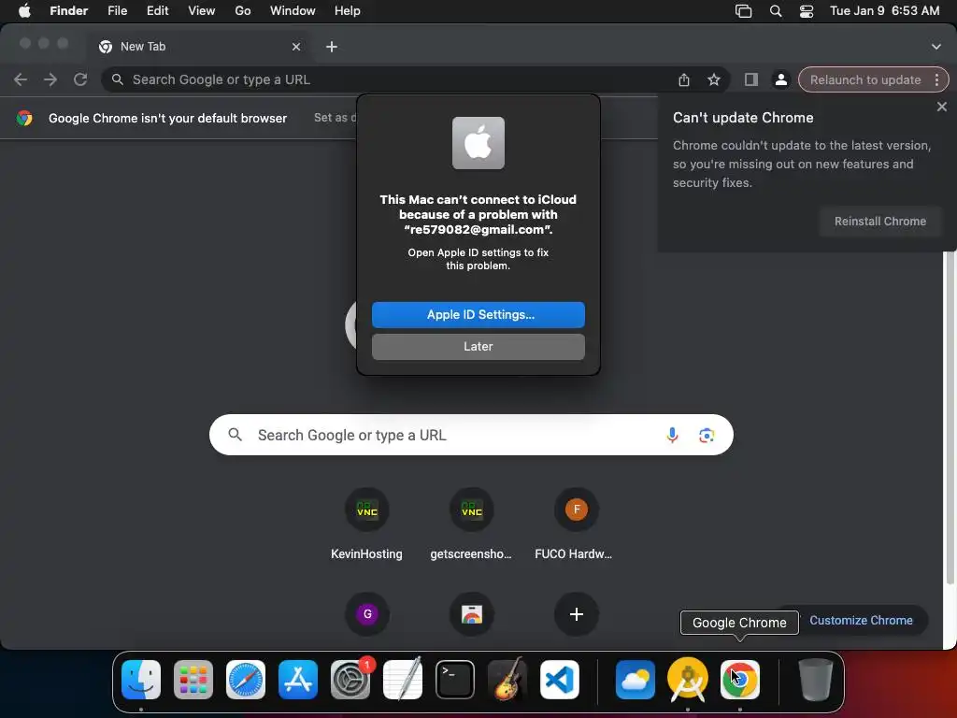The height and width of the screenshot is (718, 957).
Task: Open Chrome Web Store shortcut
Action: tap(471, 613)
